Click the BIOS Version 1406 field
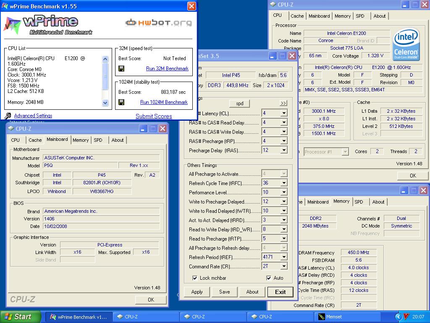The height and width of the screenshot is (323, 430). tap(101, 219)
